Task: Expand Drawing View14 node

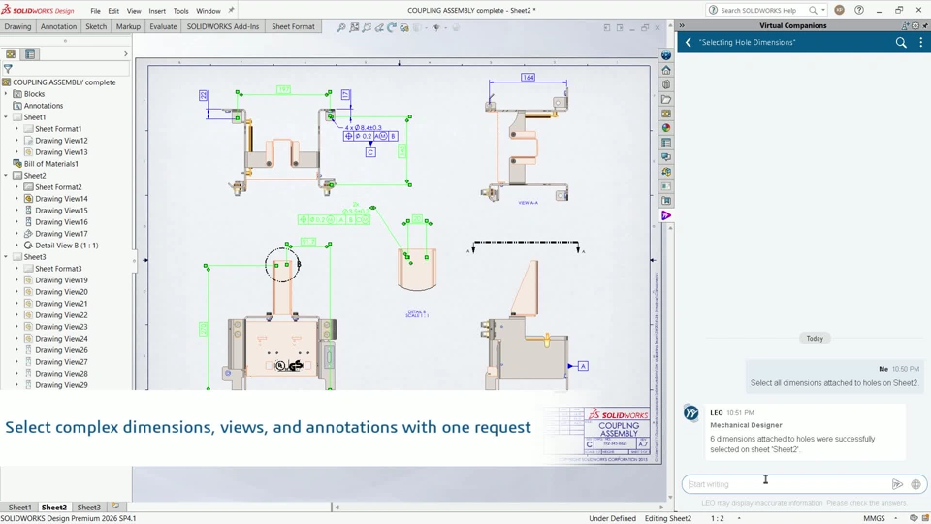Action: [16, 198]
